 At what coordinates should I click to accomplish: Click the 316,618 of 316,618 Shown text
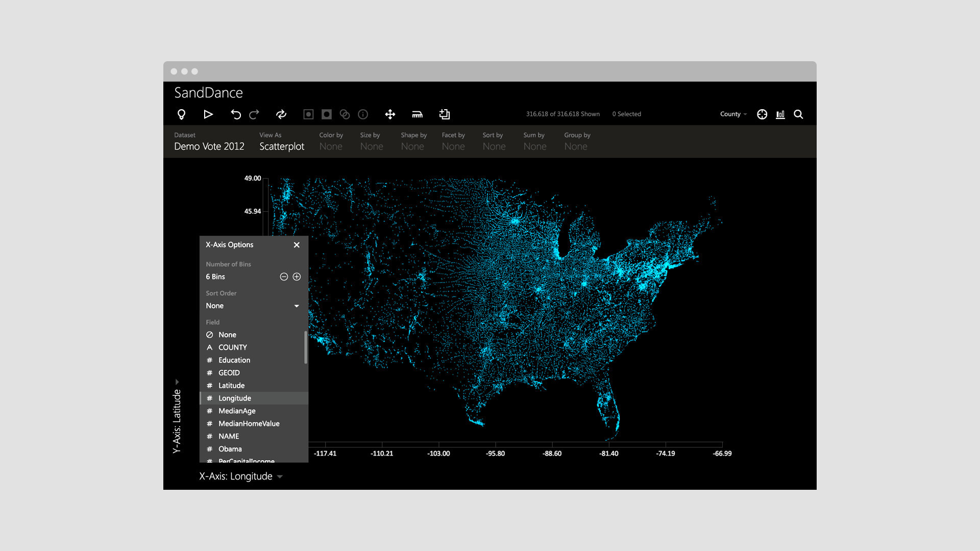[563, 114]
